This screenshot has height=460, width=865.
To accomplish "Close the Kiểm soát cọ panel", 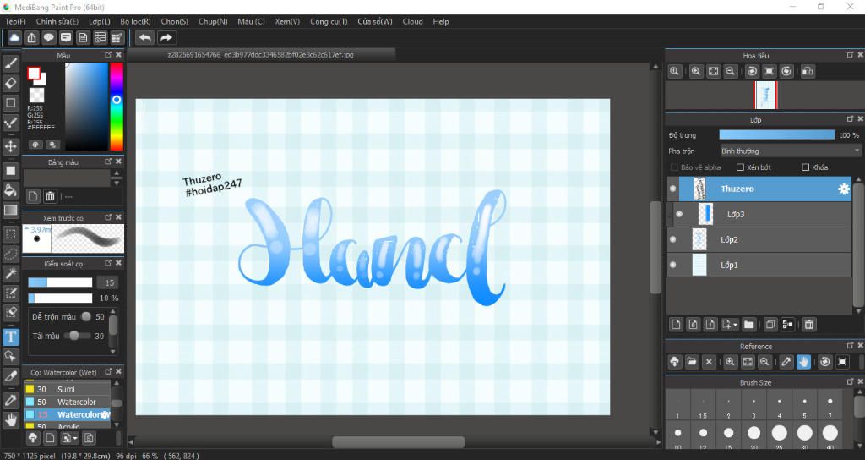I will pyautogui.click(x=118, y=264).
